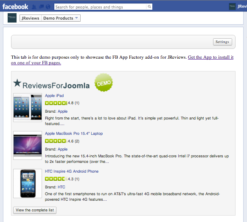Click Apple brand link under iPad
This screenshot has width=247, height=222.
pyautogui.click(x=62, y=111)
